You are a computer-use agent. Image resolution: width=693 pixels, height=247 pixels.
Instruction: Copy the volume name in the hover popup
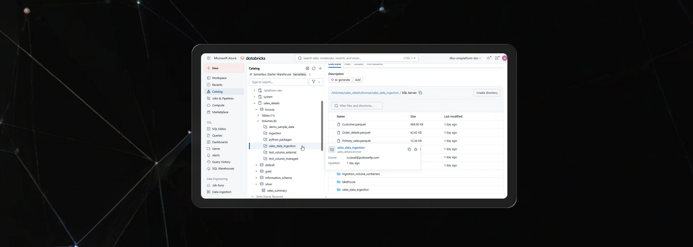point(409,149)
